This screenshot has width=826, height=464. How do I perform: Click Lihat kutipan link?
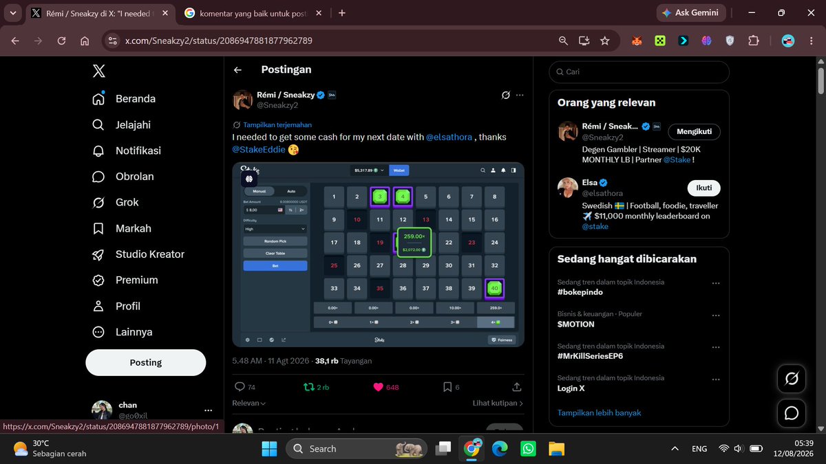click(498, 404)
